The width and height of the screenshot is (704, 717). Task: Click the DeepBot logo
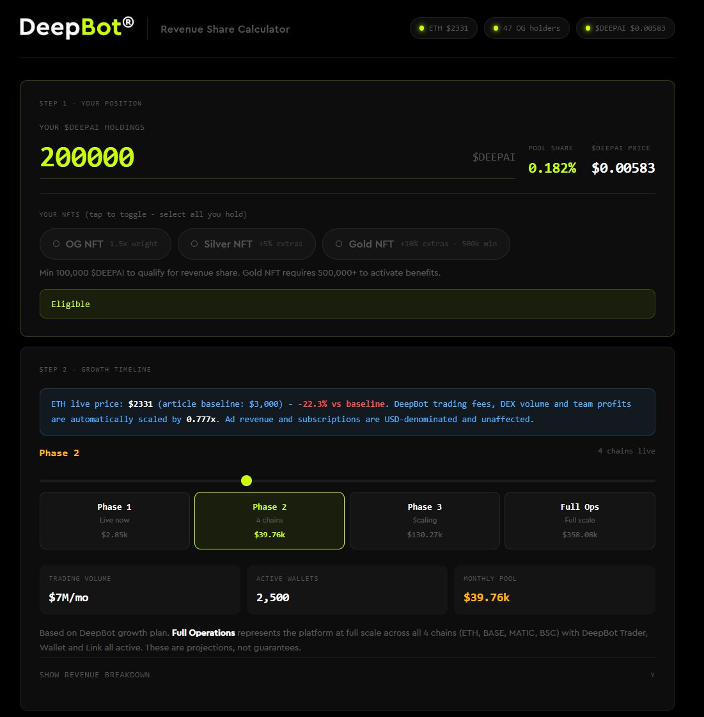(x=77, y=28)
